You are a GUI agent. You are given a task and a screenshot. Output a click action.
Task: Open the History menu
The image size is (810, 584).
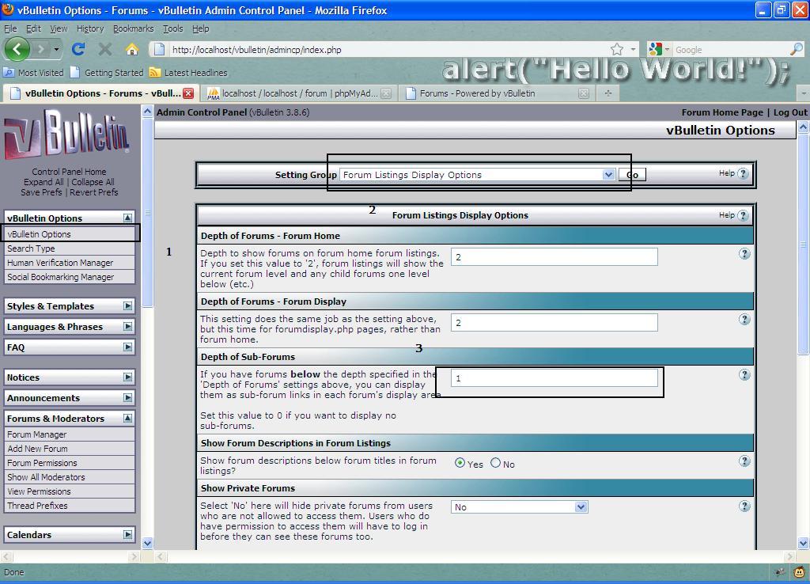pyautogui.click(x=90, y=29)
